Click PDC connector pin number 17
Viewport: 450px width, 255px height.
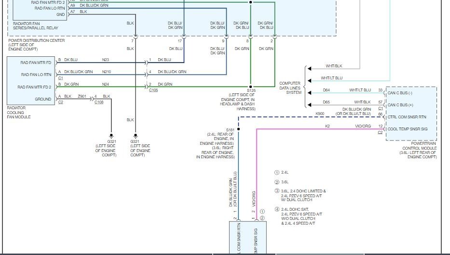click(179, 41)
